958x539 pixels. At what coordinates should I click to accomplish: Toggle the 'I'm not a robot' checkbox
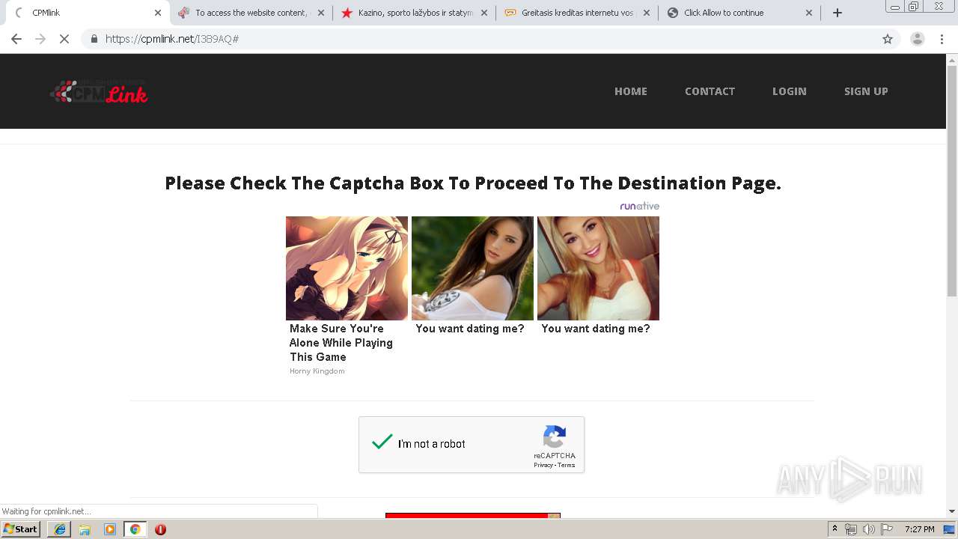click(x=382, y=443)
